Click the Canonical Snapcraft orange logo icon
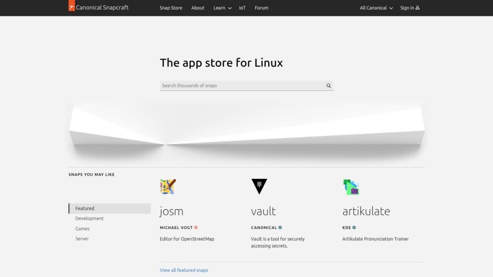Screen dimensions: 493x277 (72, 6)
